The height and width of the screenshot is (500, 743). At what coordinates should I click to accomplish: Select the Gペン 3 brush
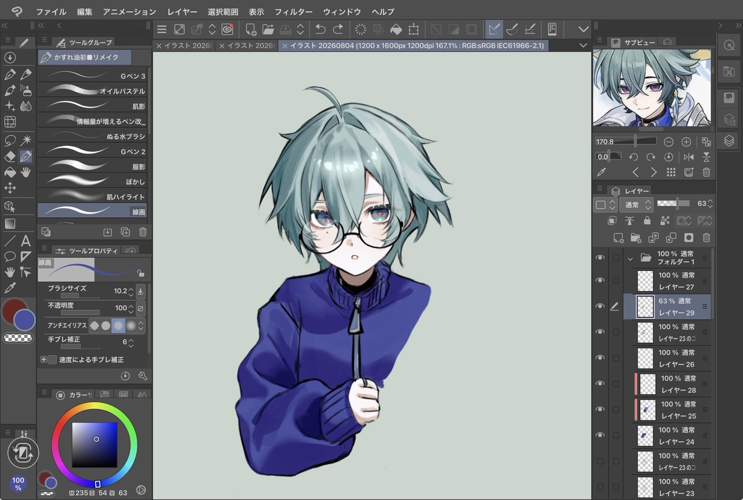(93, 75)
